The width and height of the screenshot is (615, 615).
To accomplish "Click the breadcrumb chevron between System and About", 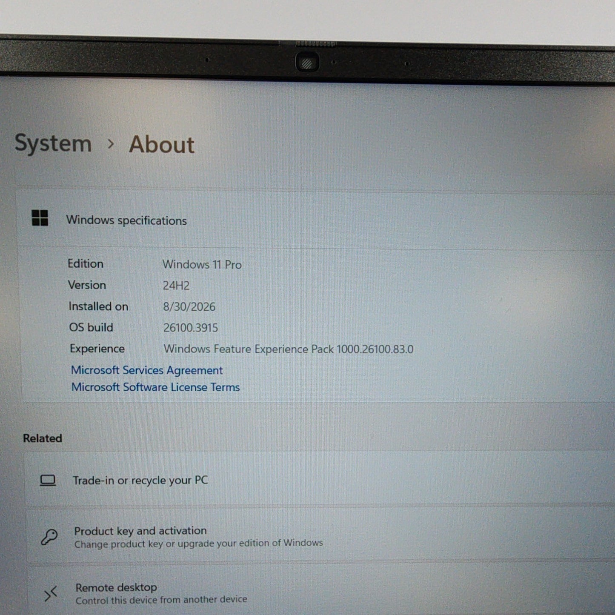I will click(111, 144).
